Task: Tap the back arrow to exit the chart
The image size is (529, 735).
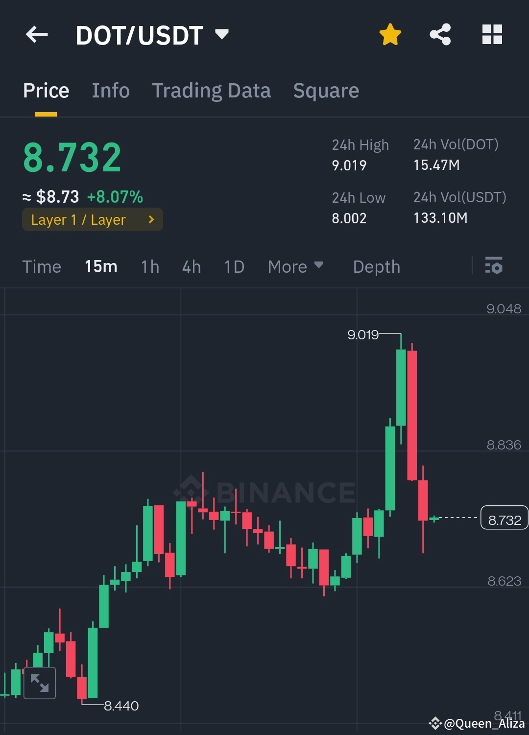Action: point(37,34)
